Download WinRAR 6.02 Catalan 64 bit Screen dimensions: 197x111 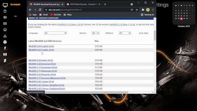[41, 81]
